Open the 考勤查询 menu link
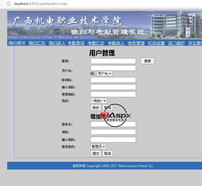 [x=76, y=43]
